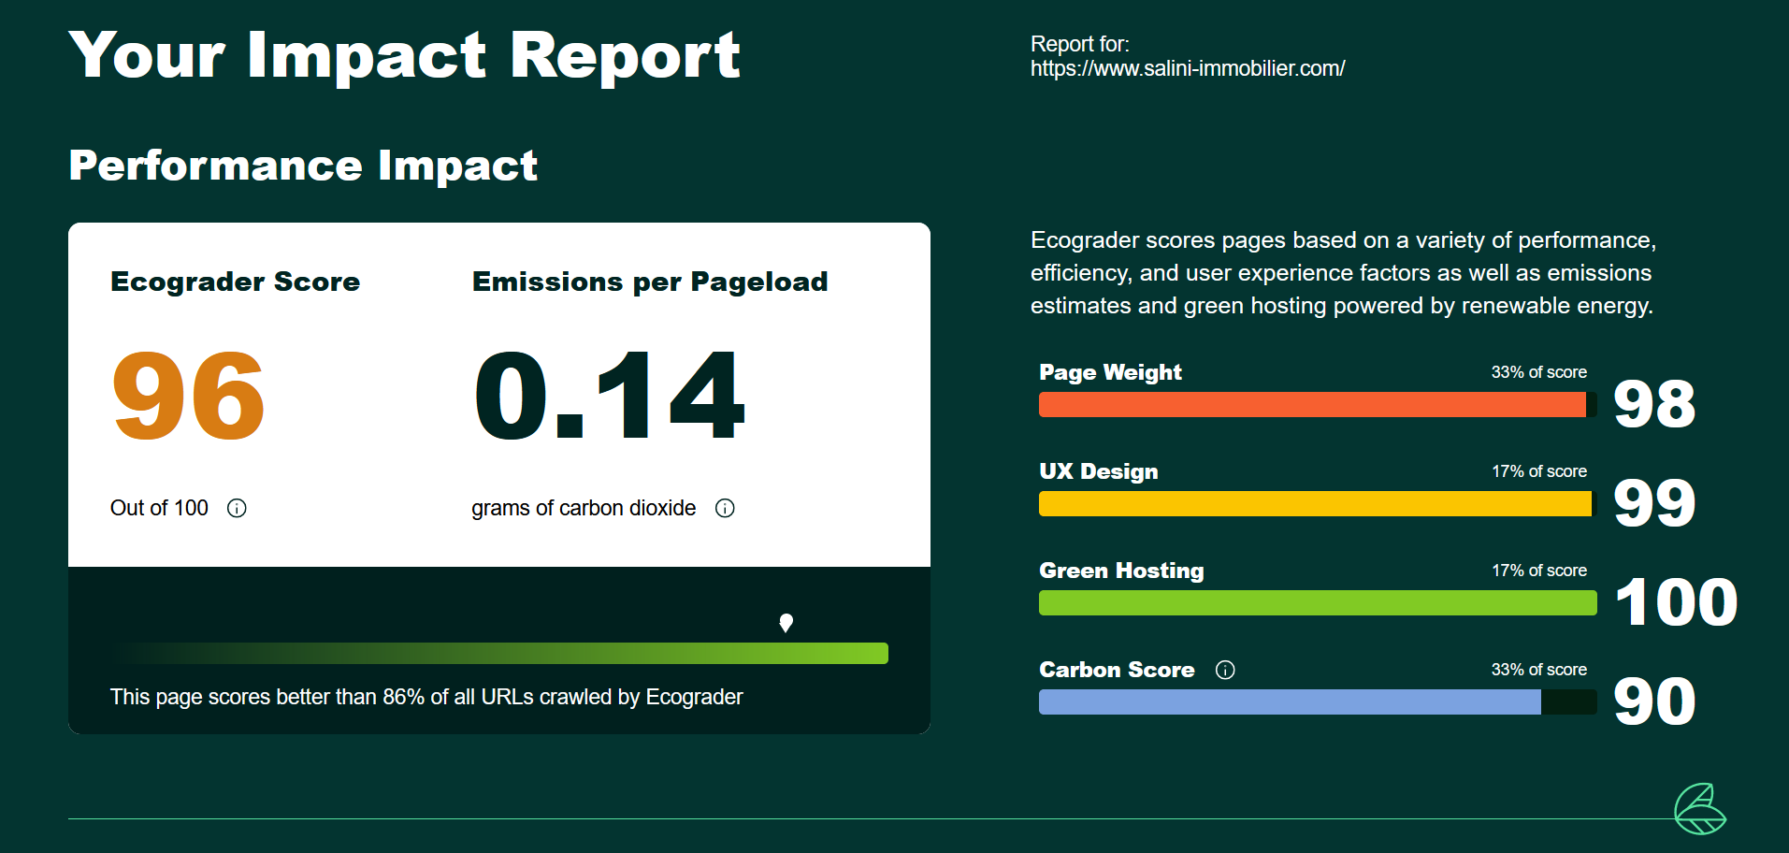
Task: Click info icon next to Out of 100
Action: point(237,508)
